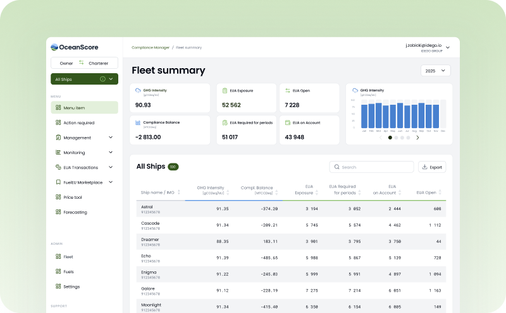
Task: Select the second chart carousel dot
Action: pos(396,138)
